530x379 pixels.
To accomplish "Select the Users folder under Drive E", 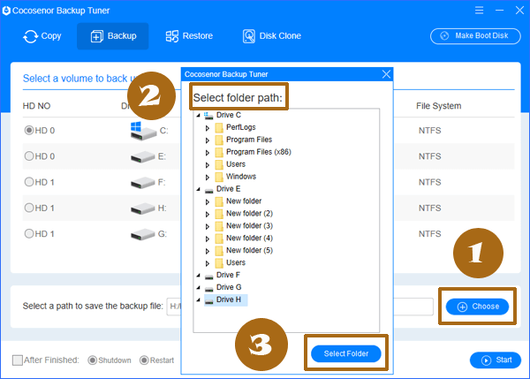I will click(x=236, y=262).
